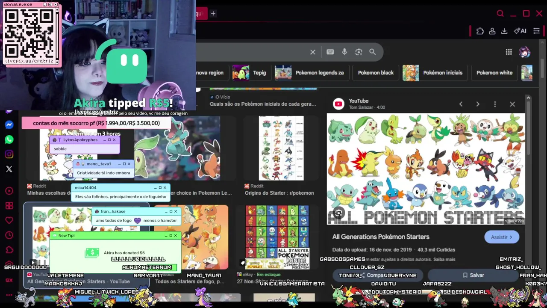Open Todos os Starters de fogo result
The image size is (547, 308).
coord(190,281)
